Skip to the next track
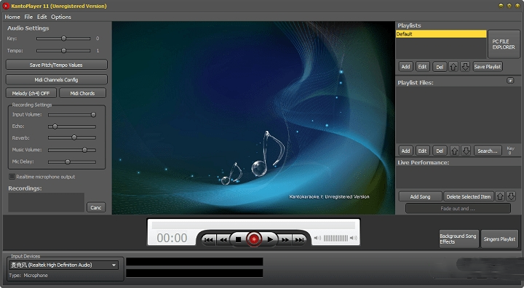The height and width of the screenshot is (288, 524). point(299,240)
